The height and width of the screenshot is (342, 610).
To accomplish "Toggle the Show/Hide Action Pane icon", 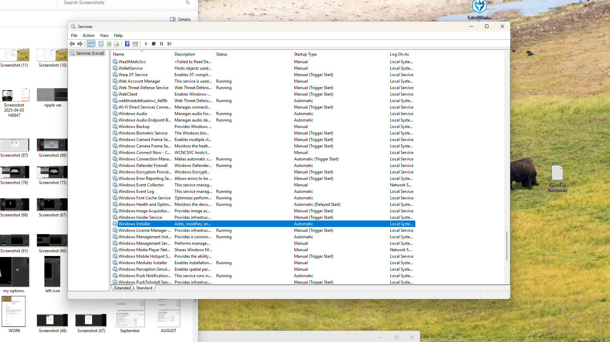I will click(135, 44).
